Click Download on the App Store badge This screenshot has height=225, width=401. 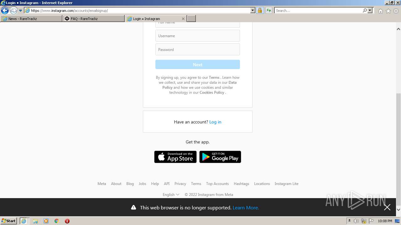pyautogui.click(x=175, y=157)
